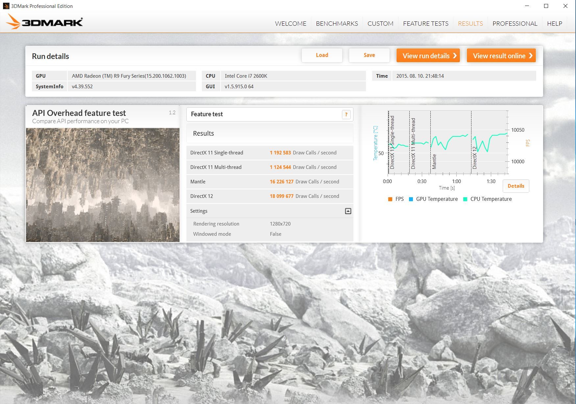Maximize the 3DMark window
This screenshot has width=576, height=404.
(546, 6)
